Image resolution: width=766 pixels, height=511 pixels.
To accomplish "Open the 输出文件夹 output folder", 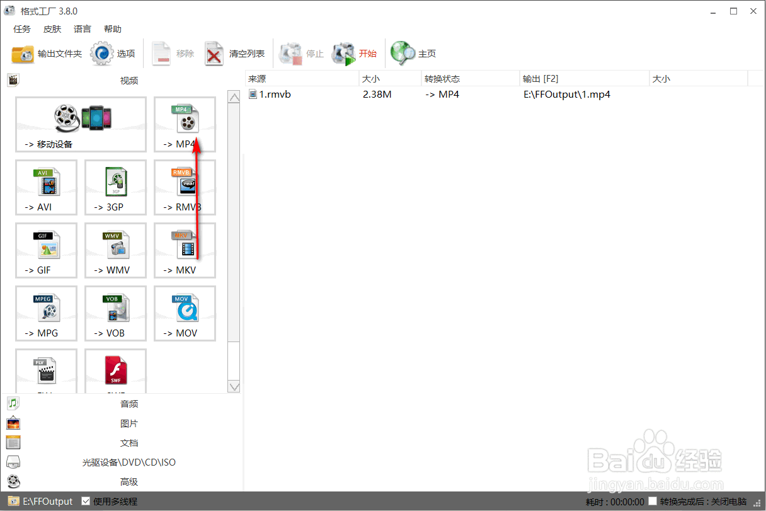I will click(47, 54).
